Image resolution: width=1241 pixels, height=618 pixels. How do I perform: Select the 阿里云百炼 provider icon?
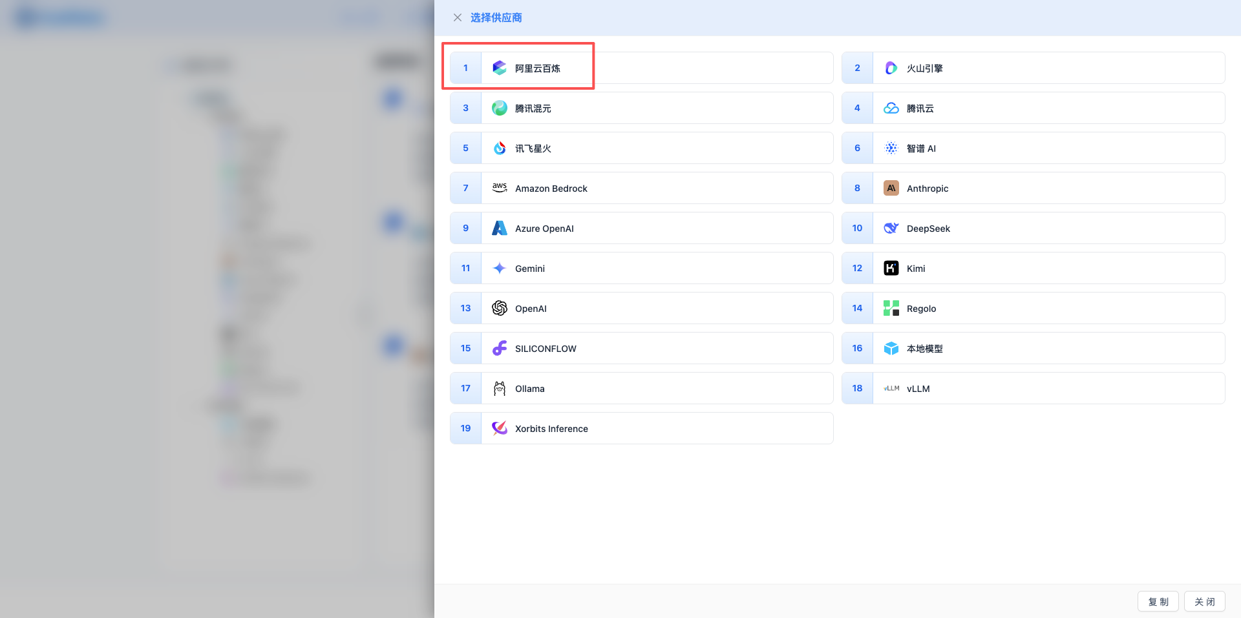coord(499,67)
